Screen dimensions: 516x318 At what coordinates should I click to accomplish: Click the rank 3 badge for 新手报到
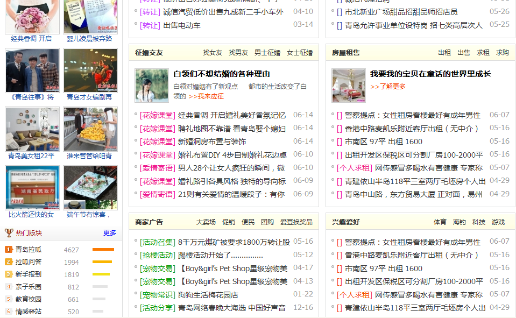pyautogui.click(x=9, y=274)
